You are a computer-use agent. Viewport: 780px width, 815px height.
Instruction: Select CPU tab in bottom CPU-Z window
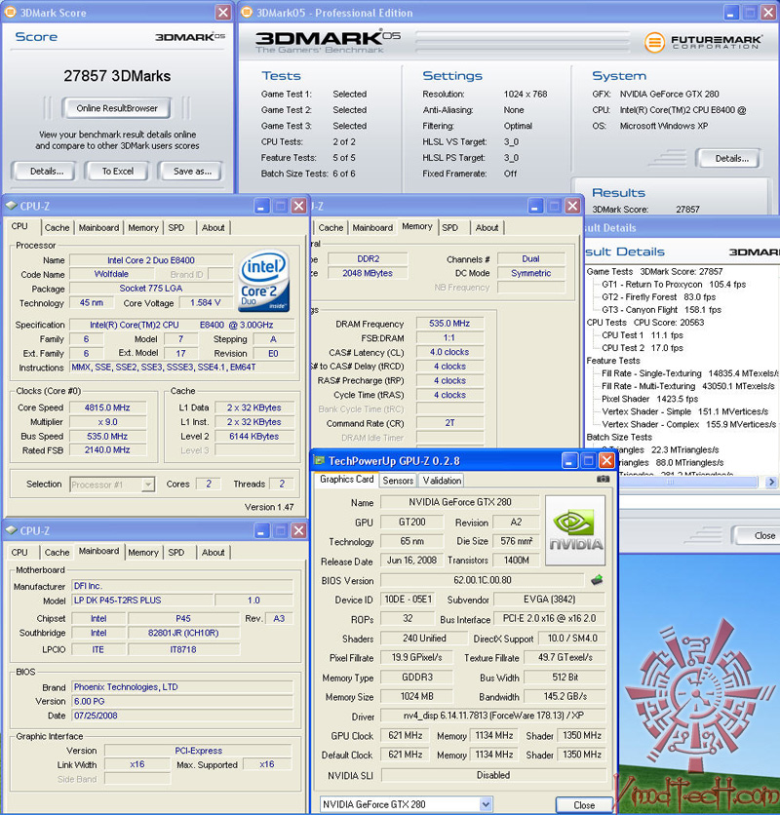point(19,553)
